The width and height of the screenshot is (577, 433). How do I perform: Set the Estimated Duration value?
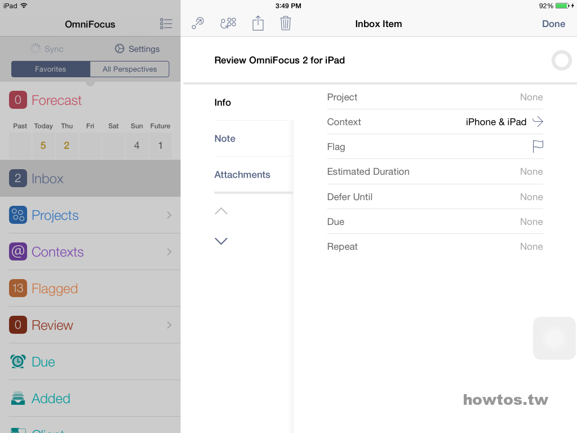pos(435,171)
